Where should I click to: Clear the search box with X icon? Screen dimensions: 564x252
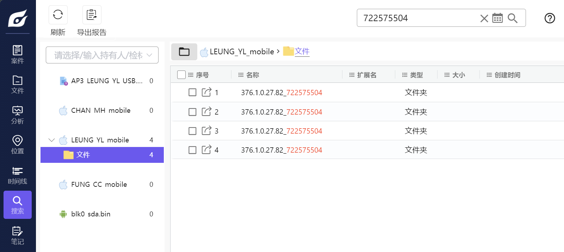point(484,18)
